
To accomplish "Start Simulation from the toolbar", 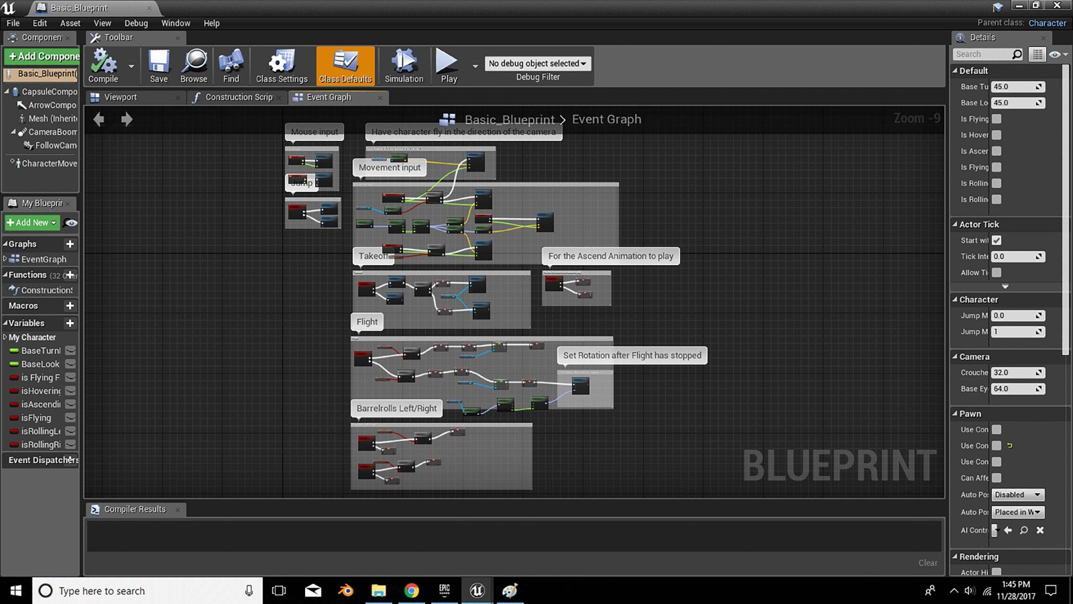I will 403,65.
